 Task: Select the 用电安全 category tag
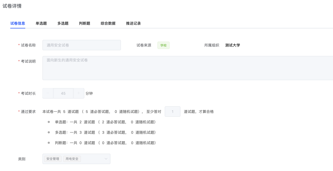click(x=72, y=159)
